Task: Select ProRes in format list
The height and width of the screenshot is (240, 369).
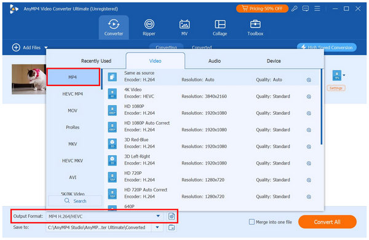Action: point(73,127)
